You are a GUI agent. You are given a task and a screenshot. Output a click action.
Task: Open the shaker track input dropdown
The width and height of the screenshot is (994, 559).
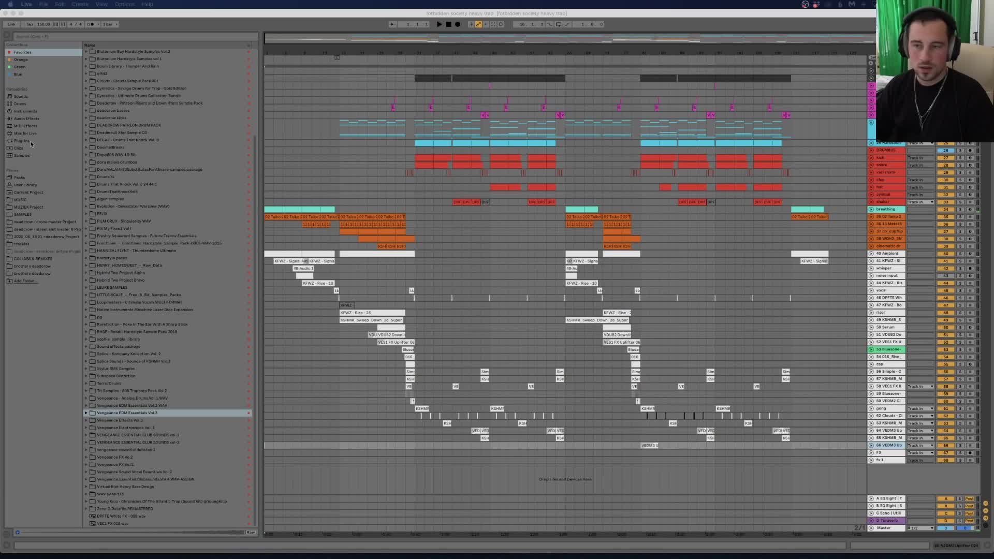click(920, 202)
